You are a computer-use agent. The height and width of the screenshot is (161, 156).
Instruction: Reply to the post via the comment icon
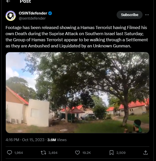pyautogui.click(x=10, y=153)
